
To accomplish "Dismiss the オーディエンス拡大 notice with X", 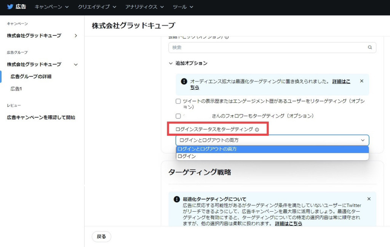I will (x=362, y=81).
